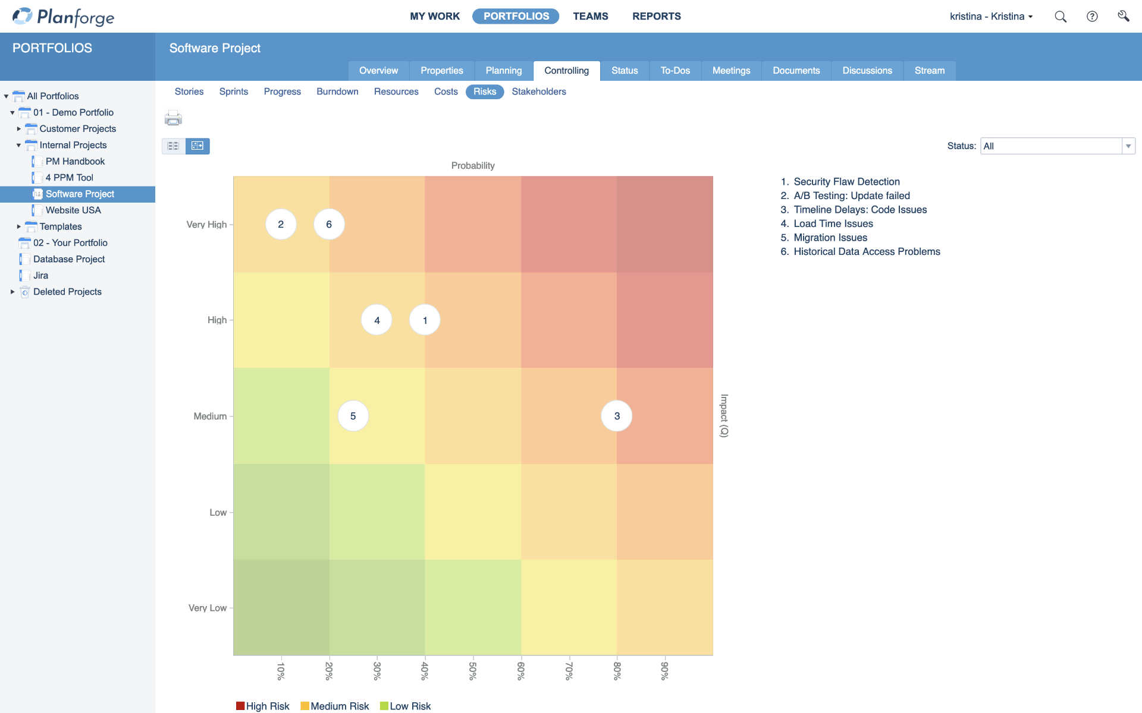Screen dimensions: 1142x713
Task: Click the print icon above the risk matrix
Action: pyautogui.click(x=173, y=118)
